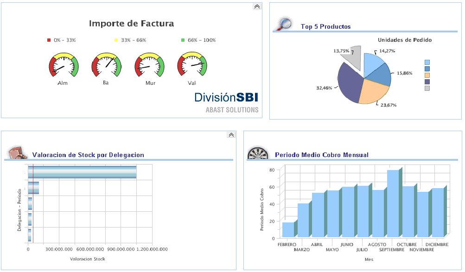Click the stock boxes icon beside Valoracion de Stock

[x=16, y=152]
